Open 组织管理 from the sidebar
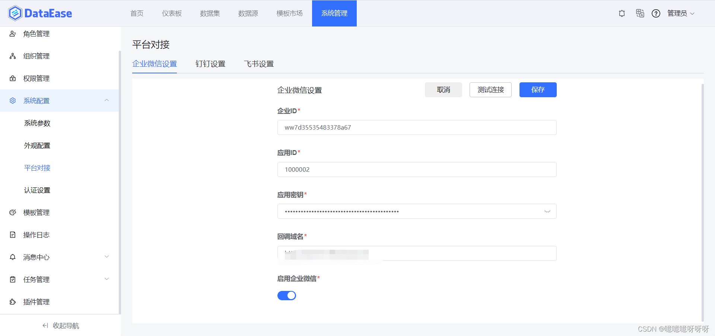The height and width of the screenshot is (336, 715). 36,56
